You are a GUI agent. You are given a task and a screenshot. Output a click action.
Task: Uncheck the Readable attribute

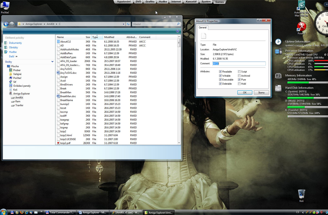point(220,72)
